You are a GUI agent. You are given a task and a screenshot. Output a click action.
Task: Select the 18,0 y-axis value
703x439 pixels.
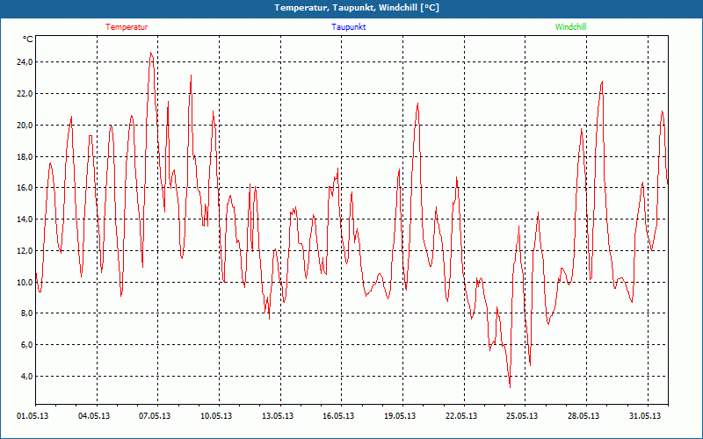pos(25,157)
